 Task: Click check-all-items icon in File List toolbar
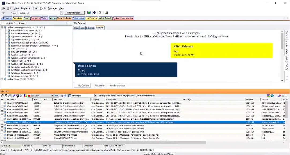[x=2, y=96]
